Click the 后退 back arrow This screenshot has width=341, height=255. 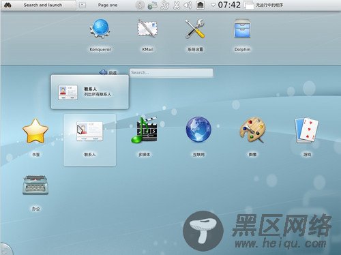click(108, 72)
